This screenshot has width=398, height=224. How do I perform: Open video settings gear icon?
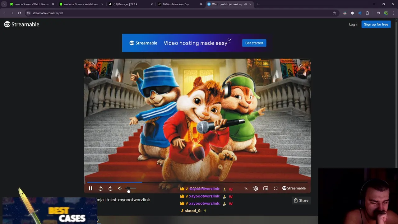click(256, 188)
